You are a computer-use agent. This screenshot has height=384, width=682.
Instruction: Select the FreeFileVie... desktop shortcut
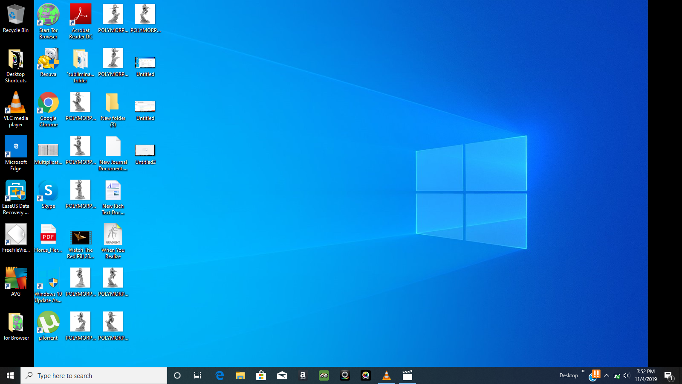point(16,238)
